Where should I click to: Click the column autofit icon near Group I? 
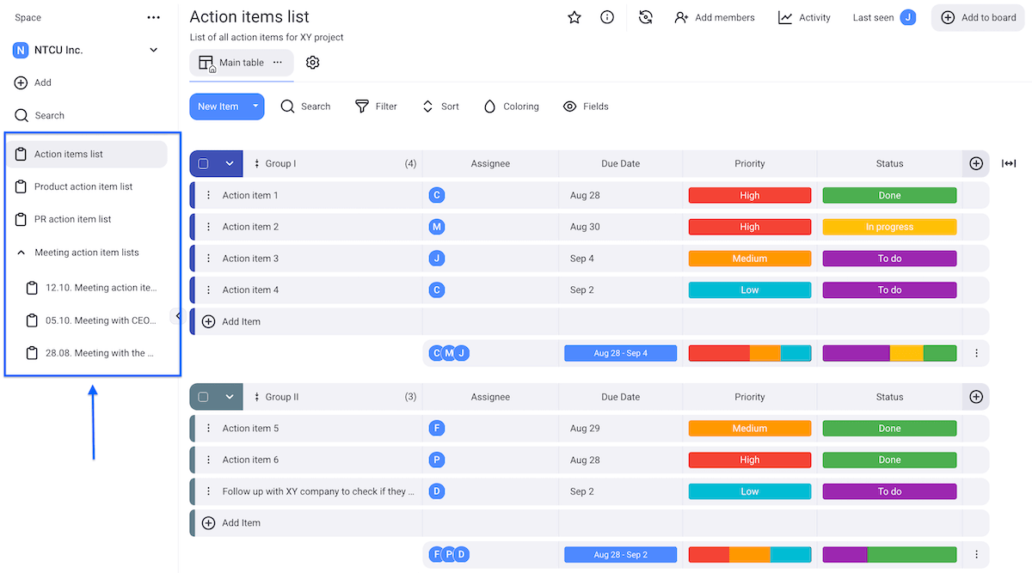pos(1009,163)
